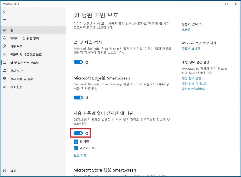
Task: Open the 개인 정보 대시보드 link
Action: tap(194, 84)
